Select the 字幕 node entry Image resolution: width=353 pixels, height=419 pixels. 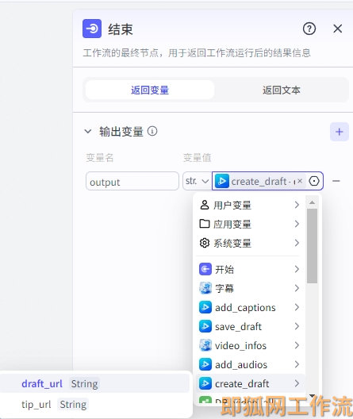click(x=249, y=288)
